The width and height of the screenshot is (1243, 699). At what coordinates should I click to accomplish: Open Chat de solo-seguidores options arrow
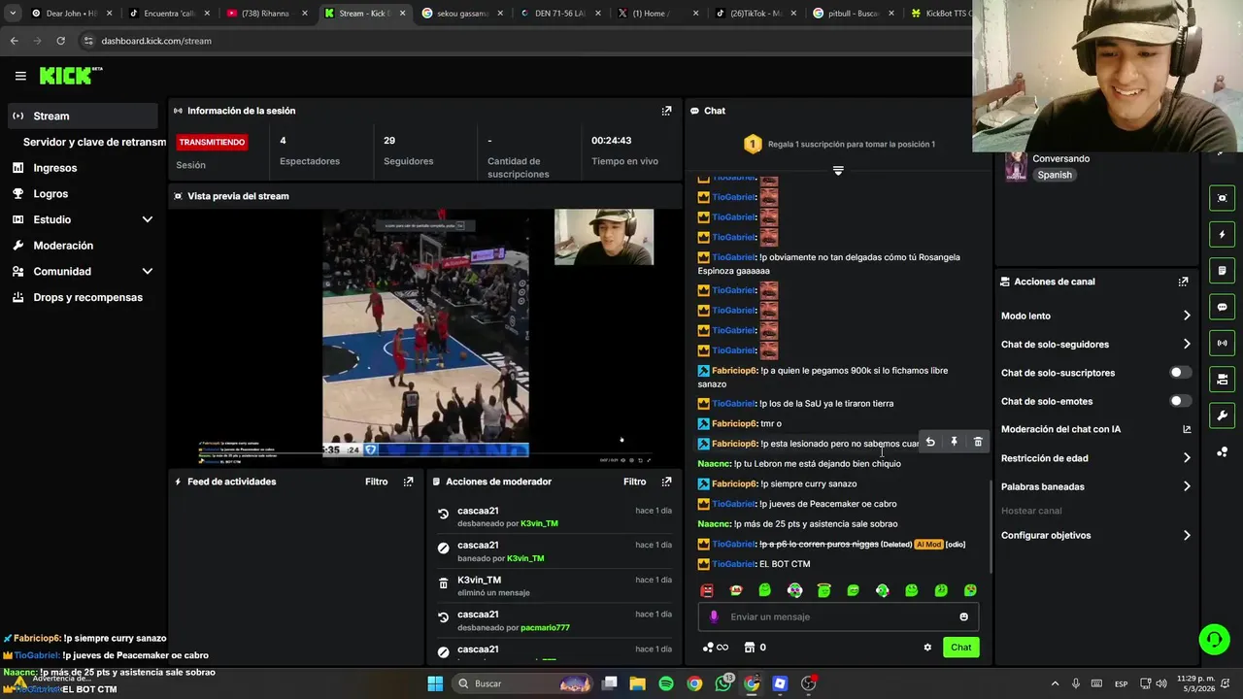click(x=1187, y=344)
